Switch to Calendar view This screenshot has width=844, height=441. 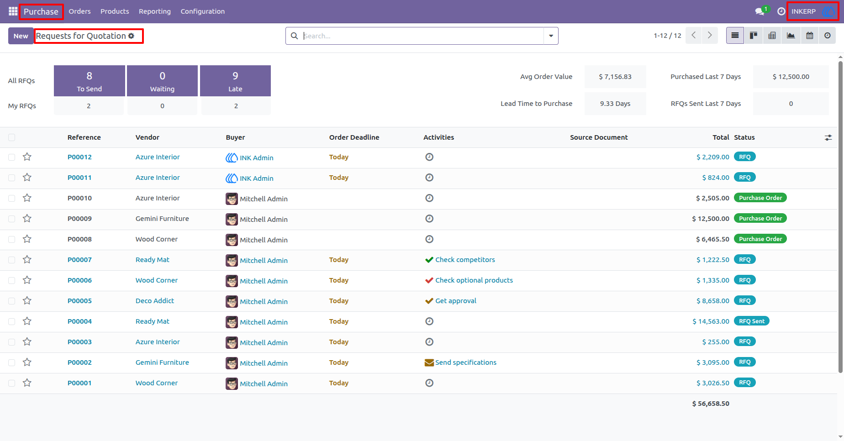809,36
